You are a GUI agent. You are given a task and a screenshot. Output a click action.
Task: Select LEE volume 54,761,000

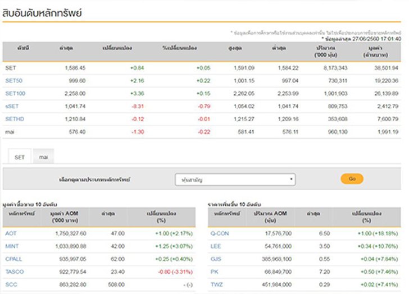[278, 246]
